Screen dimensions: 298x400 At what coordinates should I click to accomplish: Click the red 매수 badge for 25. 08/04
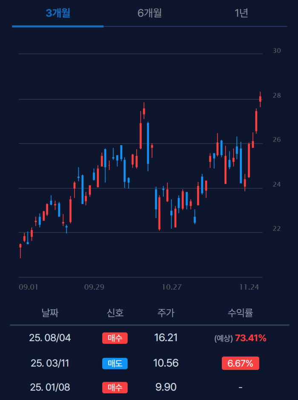pyautogui.click(x=115, y=338)
